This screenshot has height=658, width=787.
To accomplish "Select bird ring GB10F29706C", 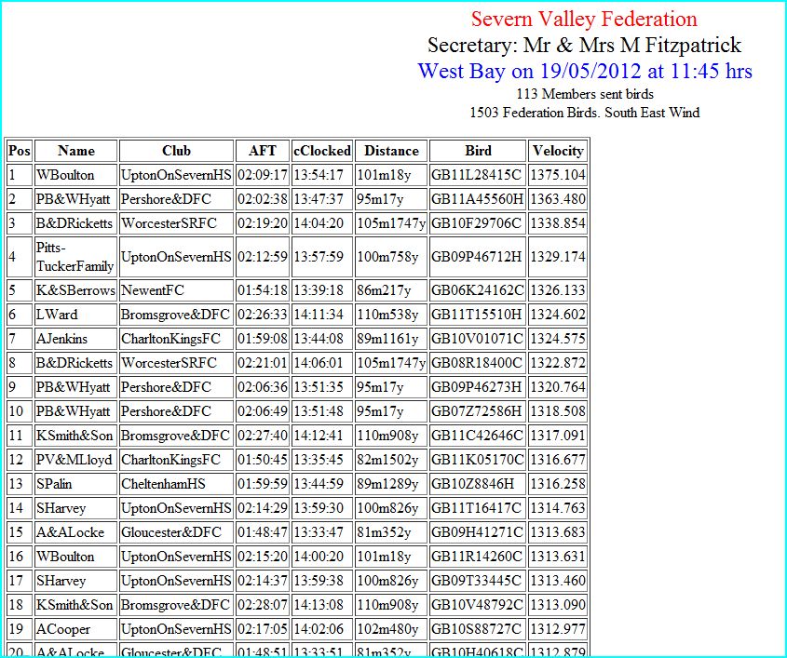I will pos(478,223).
